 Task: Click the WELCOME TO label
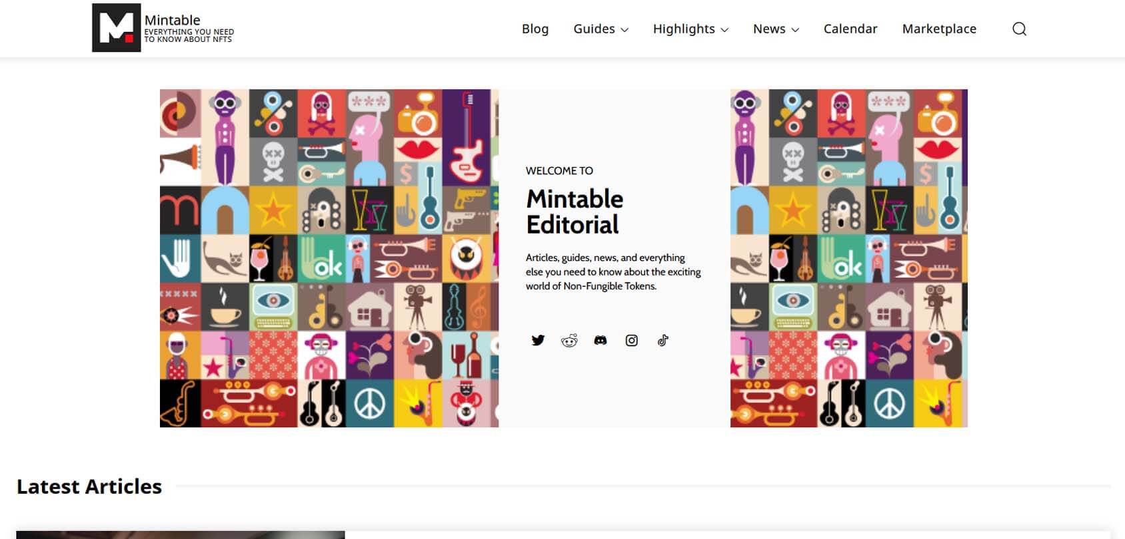tap(559, 171)
